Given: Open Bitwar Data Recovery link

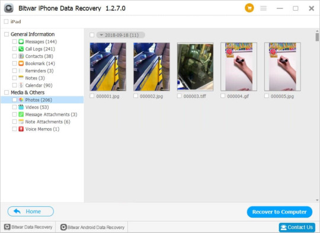Looking at the screenshot, I should 28,227.
